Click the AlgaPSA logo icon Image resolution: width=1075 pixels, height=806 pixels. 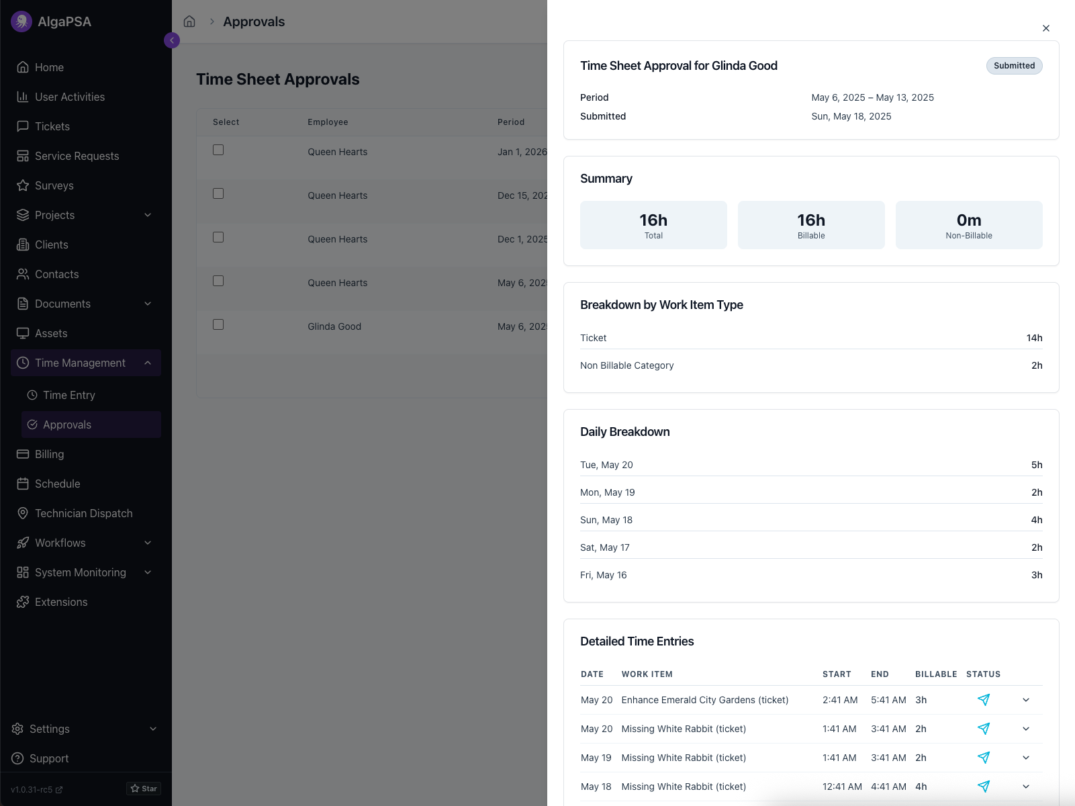[21, 21]
